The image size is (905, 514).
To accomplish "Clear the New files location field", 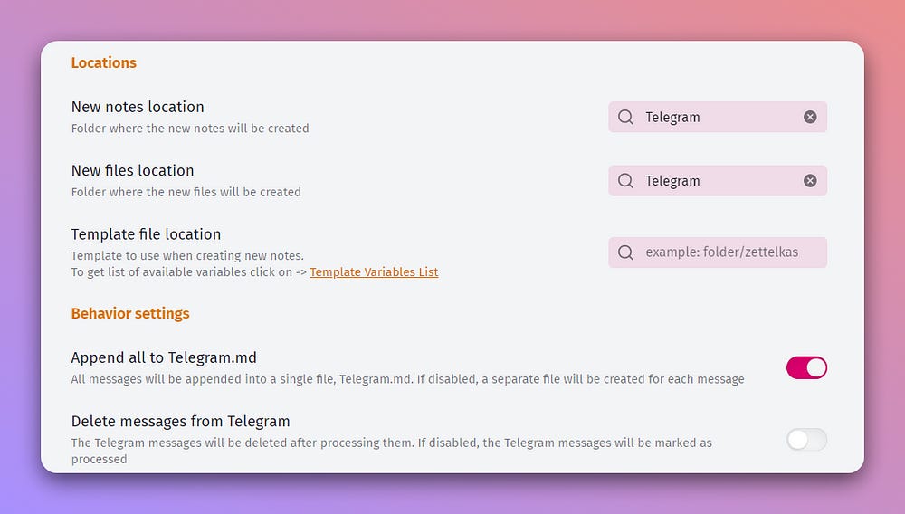I will [810, 181].
